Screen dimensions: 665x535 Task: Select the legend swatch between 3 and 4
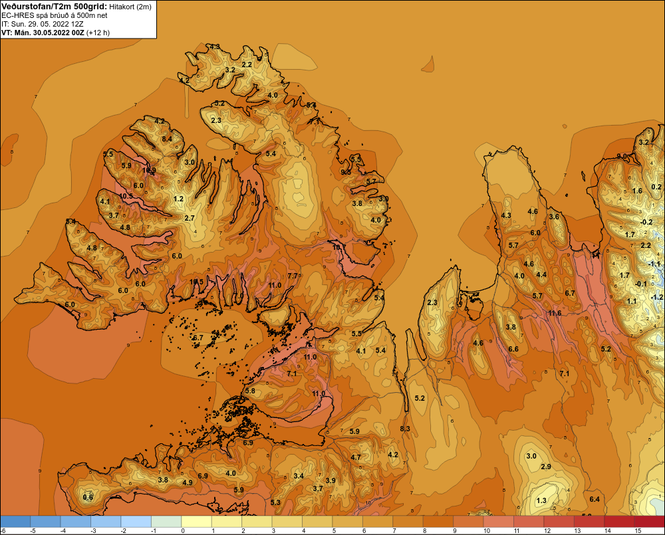[287, 521]
